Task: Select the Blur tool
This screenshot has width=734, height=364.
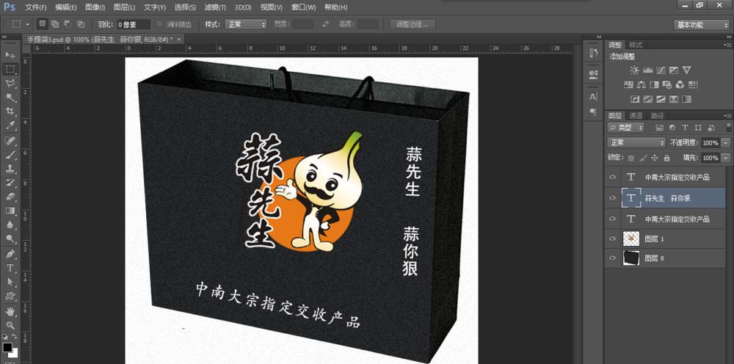Action: tap(10, 225)
